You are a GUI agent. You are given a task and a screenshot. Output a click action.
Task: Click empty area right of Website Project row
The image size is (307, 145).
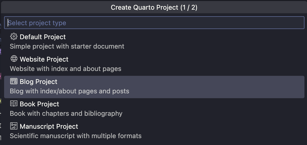217,64
